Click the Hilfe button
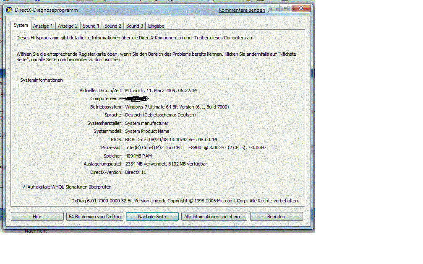 pyautogui.click(x=37, y=217)
